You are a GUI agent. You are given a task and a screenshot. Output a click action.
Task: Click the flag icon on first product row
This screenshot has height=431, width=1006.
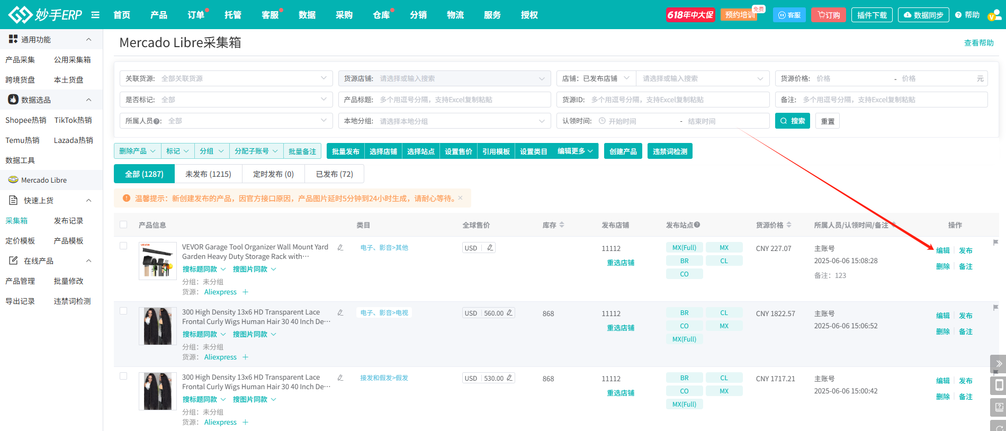click(995, 243)
